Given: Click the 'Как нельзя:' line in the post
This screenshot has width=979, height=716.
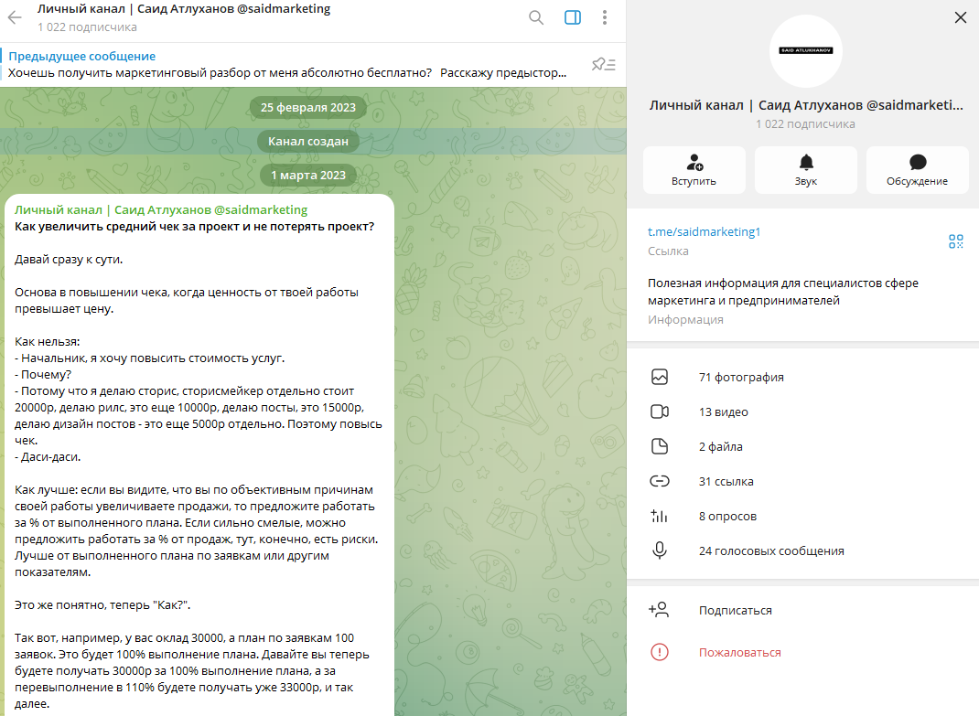Looking at the screenshot, I should tap(48, 342).
